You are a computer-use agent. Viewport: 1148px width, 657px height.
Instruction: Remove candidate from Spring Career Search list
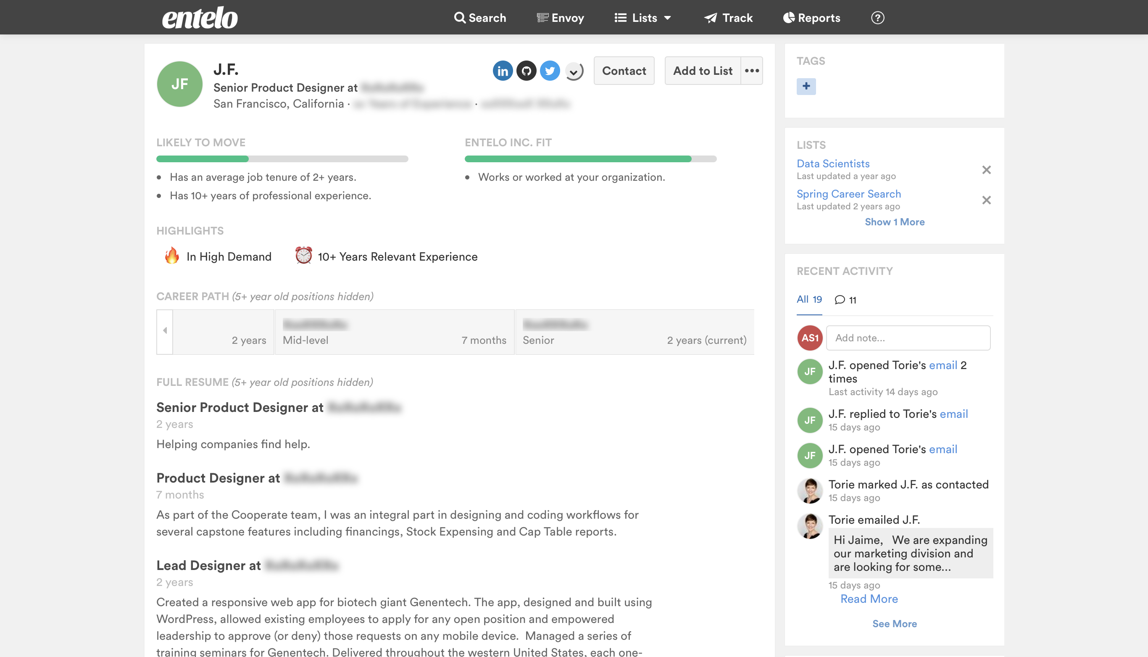point(986,200)
